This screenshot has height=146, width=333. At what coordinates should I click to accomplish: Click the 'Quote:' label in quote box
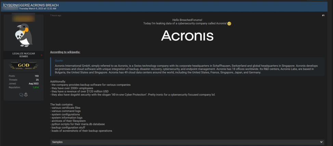click(59, 61)
